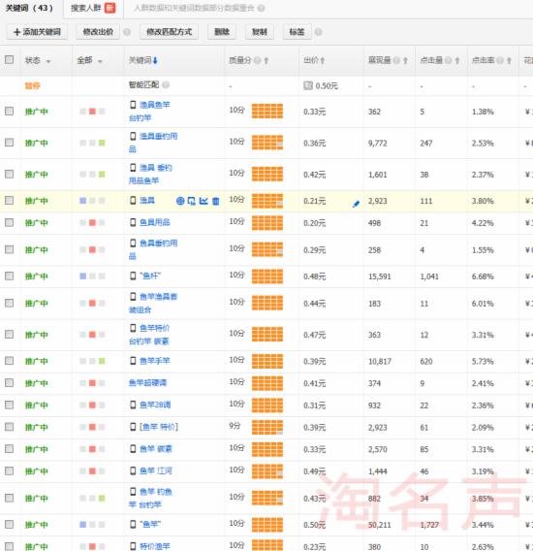The height and width of the screenshot is (551, 533).
Task: Click the 复制 button in the toolbar
Action: pyautogui.click(x=260, y=32)
